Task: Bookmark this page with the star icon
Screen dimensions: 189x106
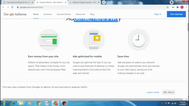Action: [167, 7]
